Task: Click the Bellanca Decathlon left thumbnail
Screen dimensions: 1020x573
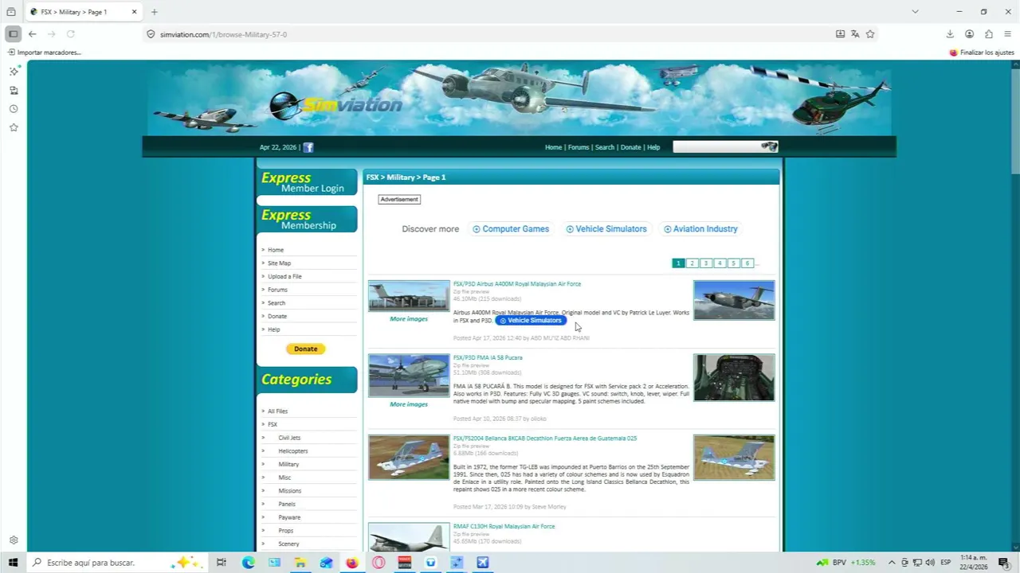Action: [x=409, y=458]
